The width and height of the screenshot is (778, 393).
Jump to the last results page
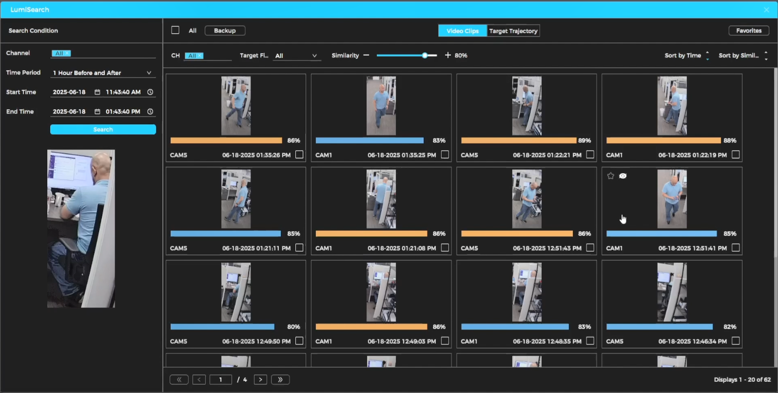point(280,379)
